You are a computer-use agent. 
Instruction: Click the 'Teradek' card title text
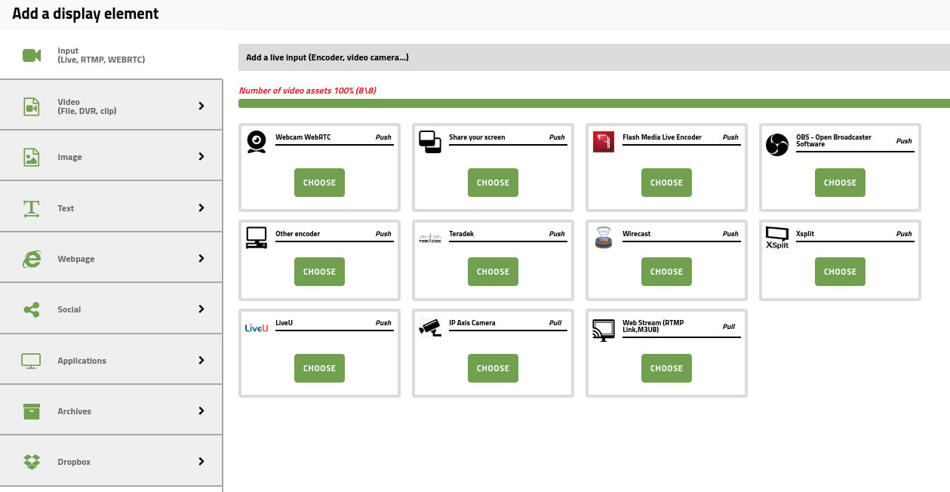461,234
